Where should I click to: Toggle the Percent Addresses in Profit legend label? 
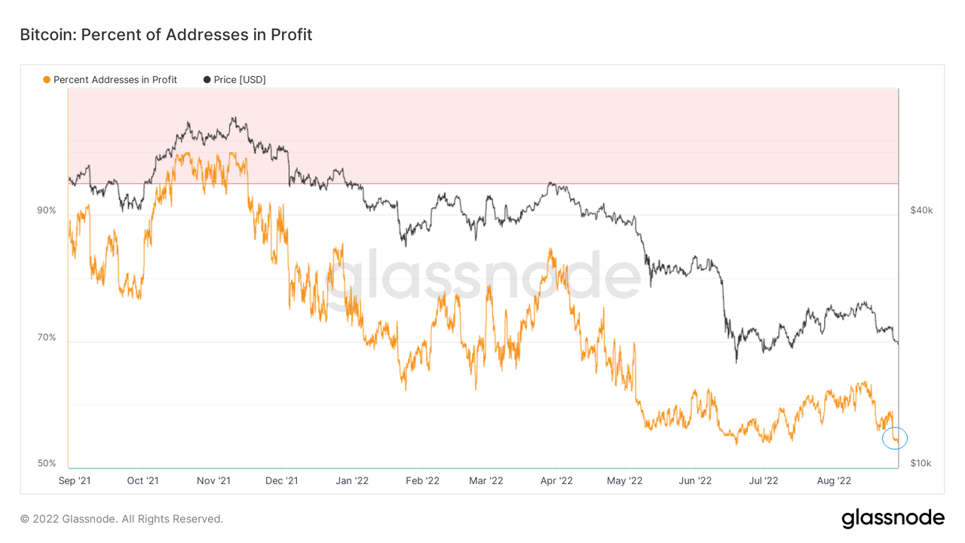point(115,80)
